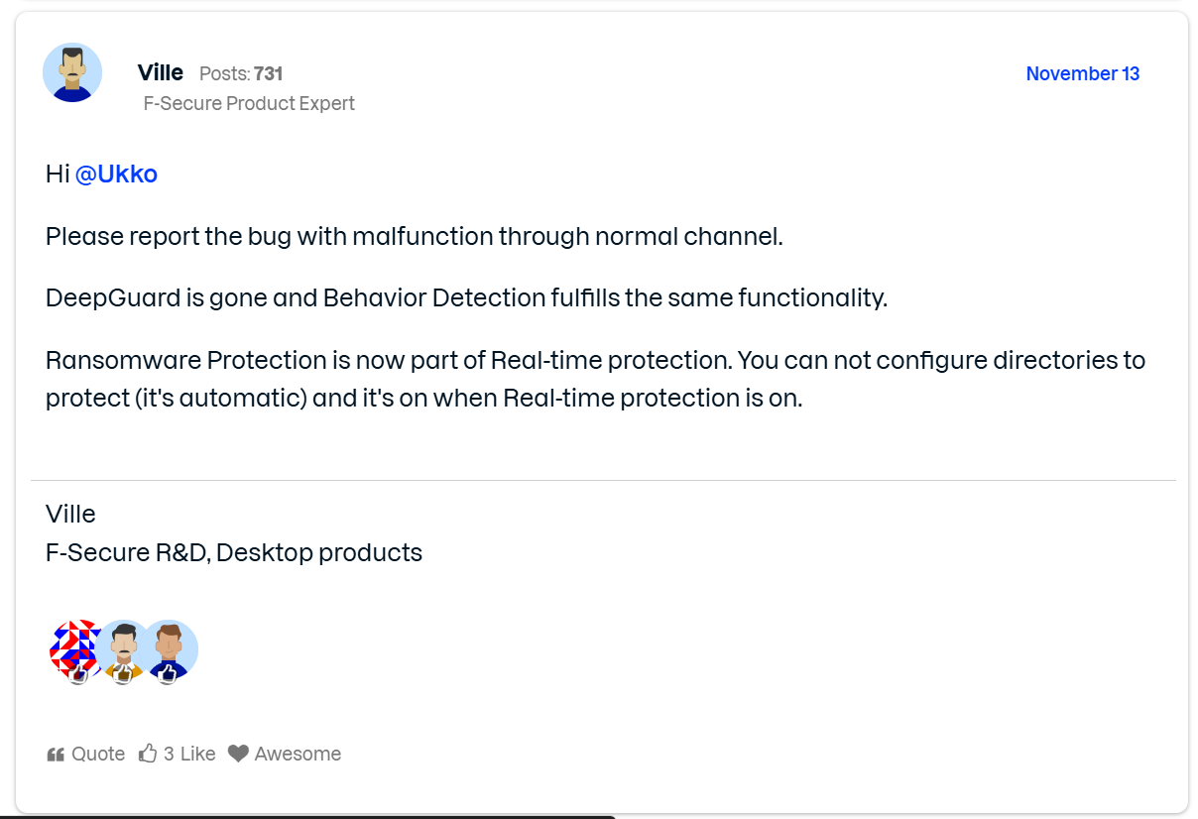Open the brown-haired reactor avatar
The height and width of the screenshot is (819, 1198).
pyautogui.click(x=172, y=650)
